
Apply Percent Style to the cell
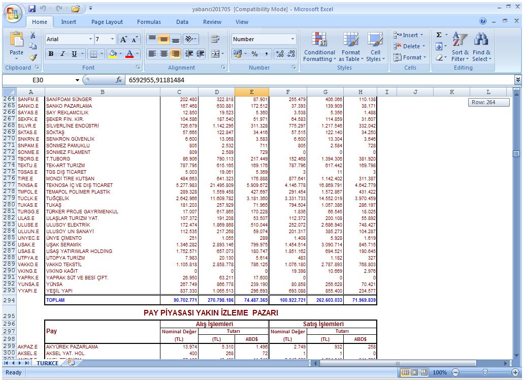click(255, 54)
